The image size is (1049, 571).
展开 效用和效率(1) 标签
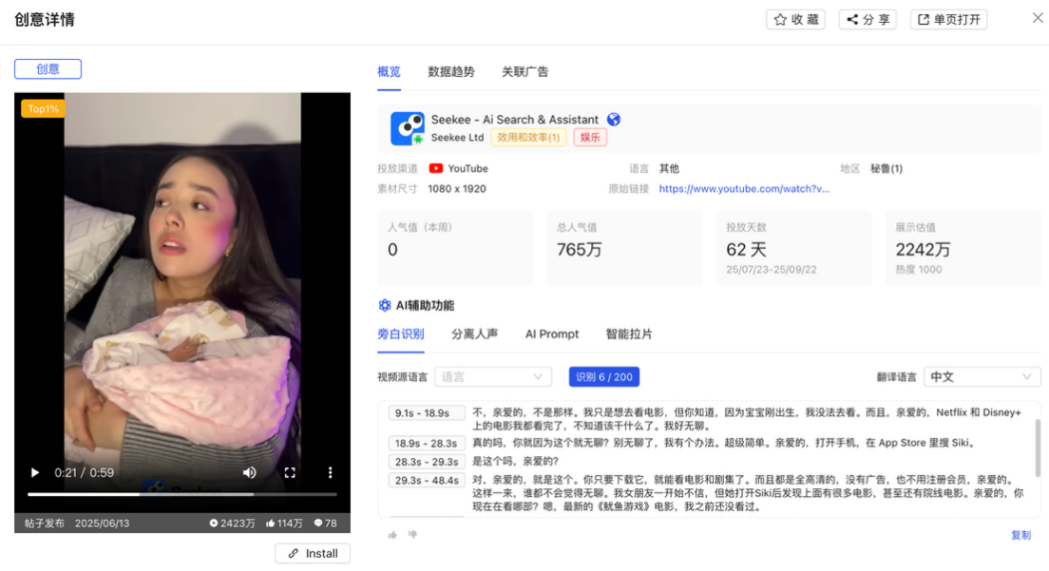coord(528,137)
